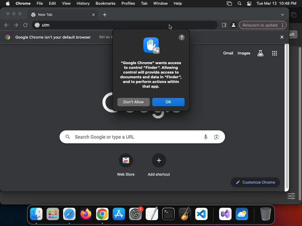Screen dimensions: 302x226
Task: Open the Bookmarks menu
Action: click(105, 4)
